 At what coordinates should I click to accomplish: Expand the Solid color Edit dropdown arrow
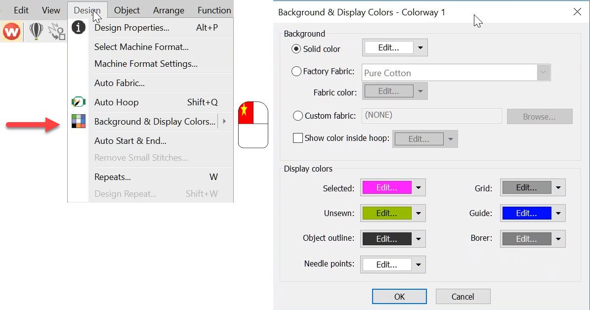point(421,48)
